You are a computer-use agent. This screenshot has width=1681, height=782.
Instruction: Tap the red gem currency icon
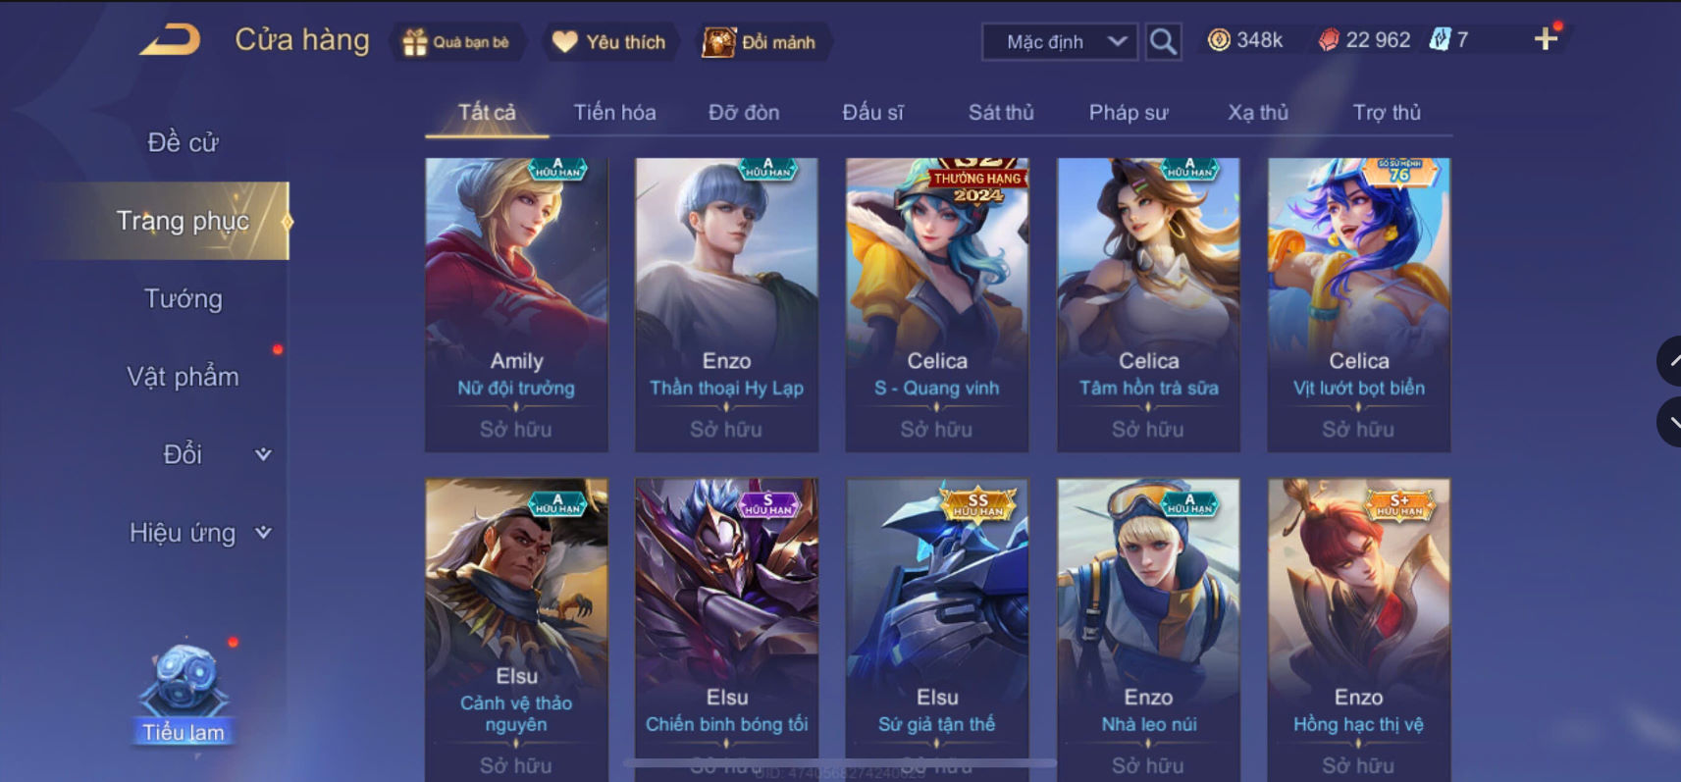1328,40
